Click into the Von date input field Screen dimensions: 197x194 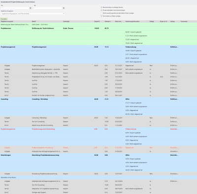(x=15, y=8)
